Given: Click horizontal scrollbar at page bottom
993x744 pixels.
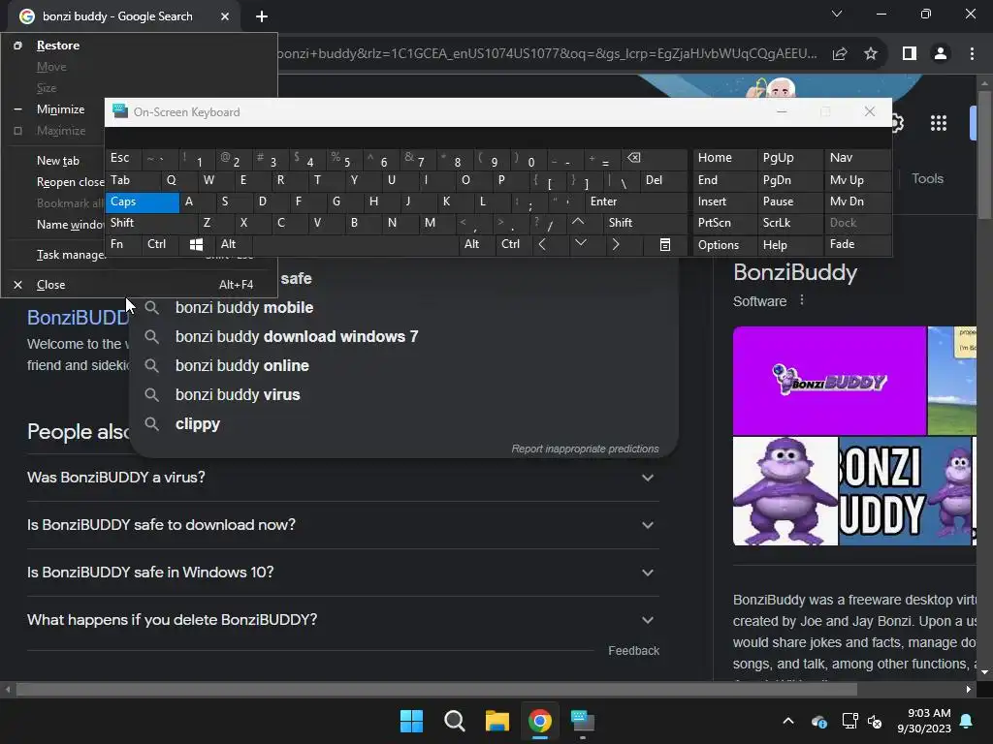Looking at the screenshot, I should click(x=436, y=690).
